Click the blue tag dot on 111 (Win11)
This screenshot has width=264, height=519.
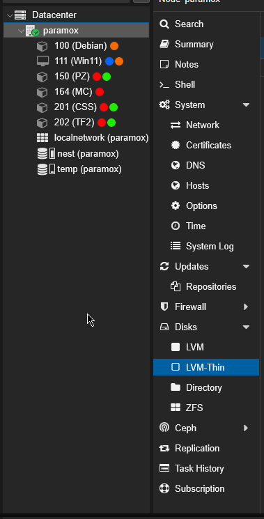[x=109, y=61]
